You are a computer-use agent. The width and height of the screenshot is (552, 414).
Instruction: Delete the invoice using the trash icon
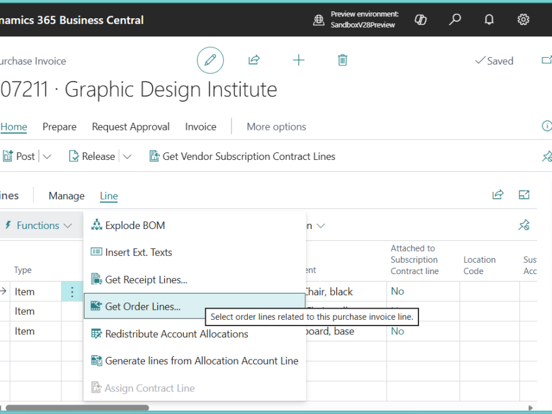pyautogui.click(x=342, y=60)
